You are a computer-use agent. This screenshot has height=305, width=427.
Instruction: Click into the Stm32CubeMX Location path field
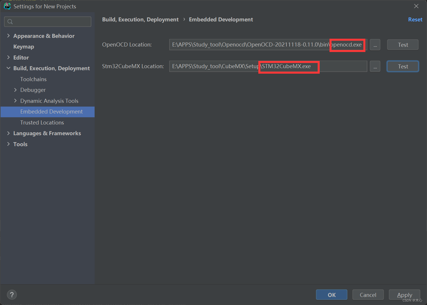coord(268,66)
